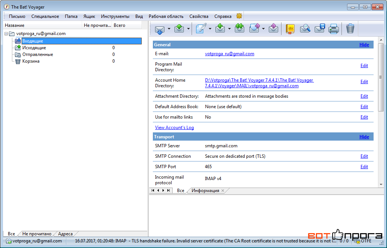This screenshot has width=387, height=248.
Task: Open the forward dropdown arrow
Action: 263,29
